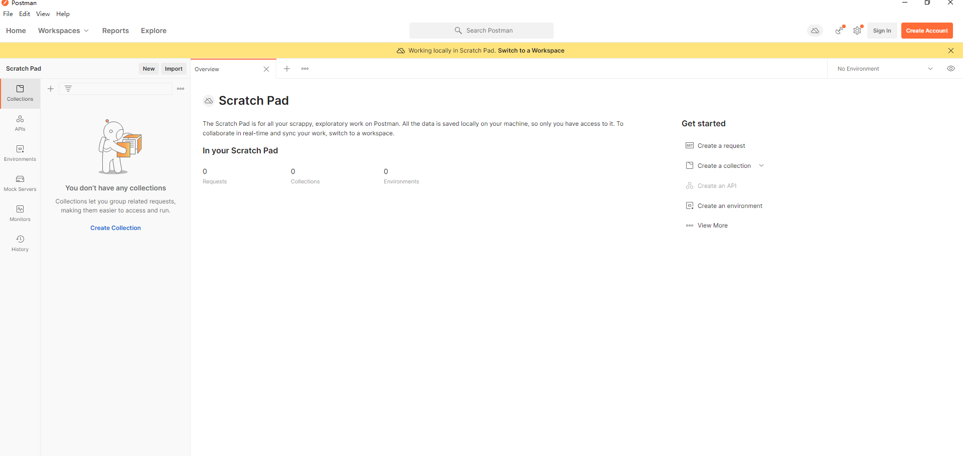
Task: Open the APIs sidebar section
Action: point(20,123)
